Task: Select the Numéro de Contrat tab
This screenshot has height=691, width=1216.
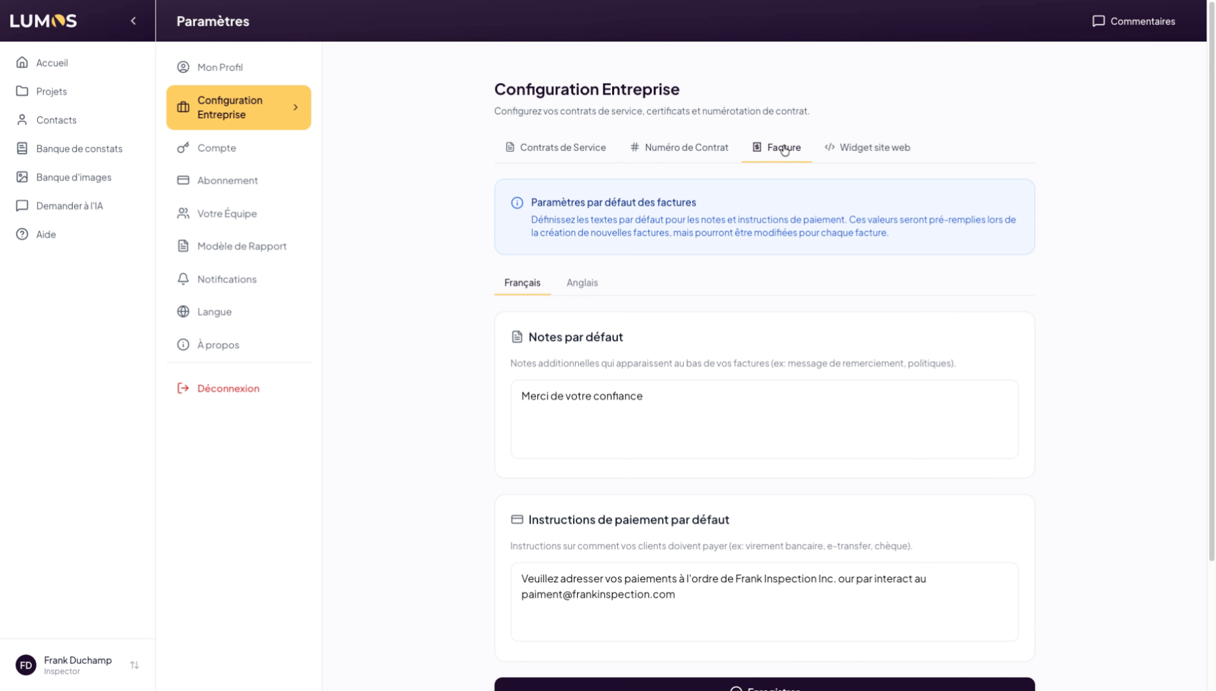Action: click(x=679, y=147)
